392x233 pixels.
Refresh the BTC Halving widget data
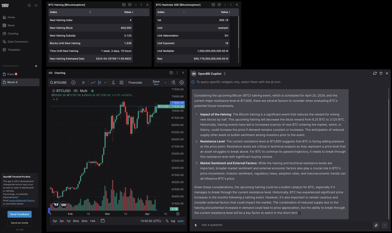coord(124,5)
